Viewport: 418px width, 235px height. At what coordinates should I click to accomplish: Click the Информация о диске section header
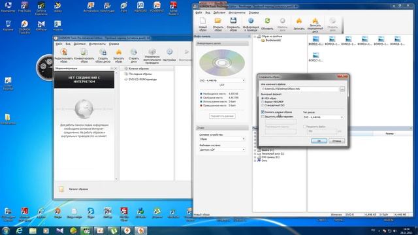(222, 43)
